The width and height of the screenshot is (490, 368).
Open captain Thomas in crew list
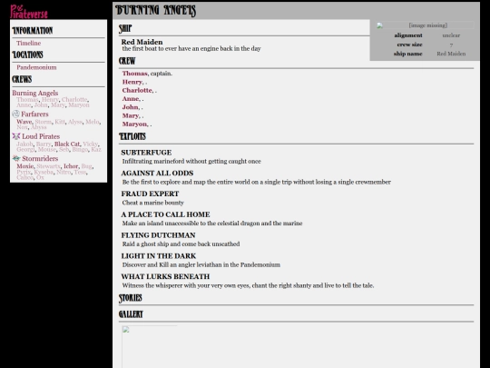(x=134, y=74)
